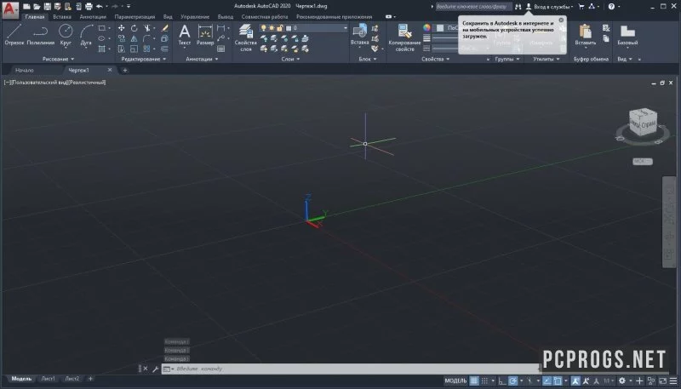Expand the Свойства panel
The height and width of the screenshot is (389, 681).
(x=435, y=59)
